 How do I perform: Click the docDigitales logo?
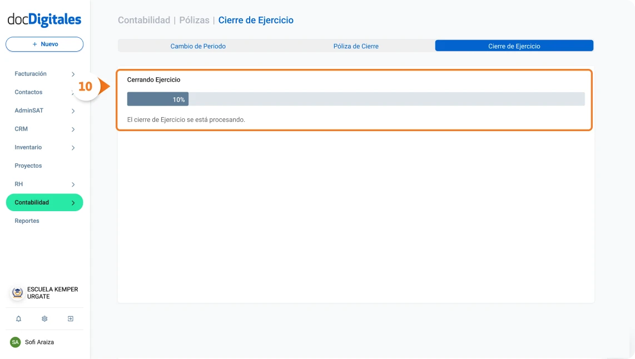click(x=44, y=20)
